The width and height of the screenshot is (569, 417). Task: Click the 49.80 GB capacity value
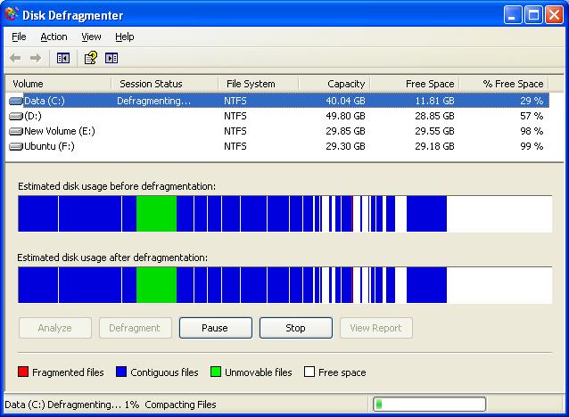345,116
